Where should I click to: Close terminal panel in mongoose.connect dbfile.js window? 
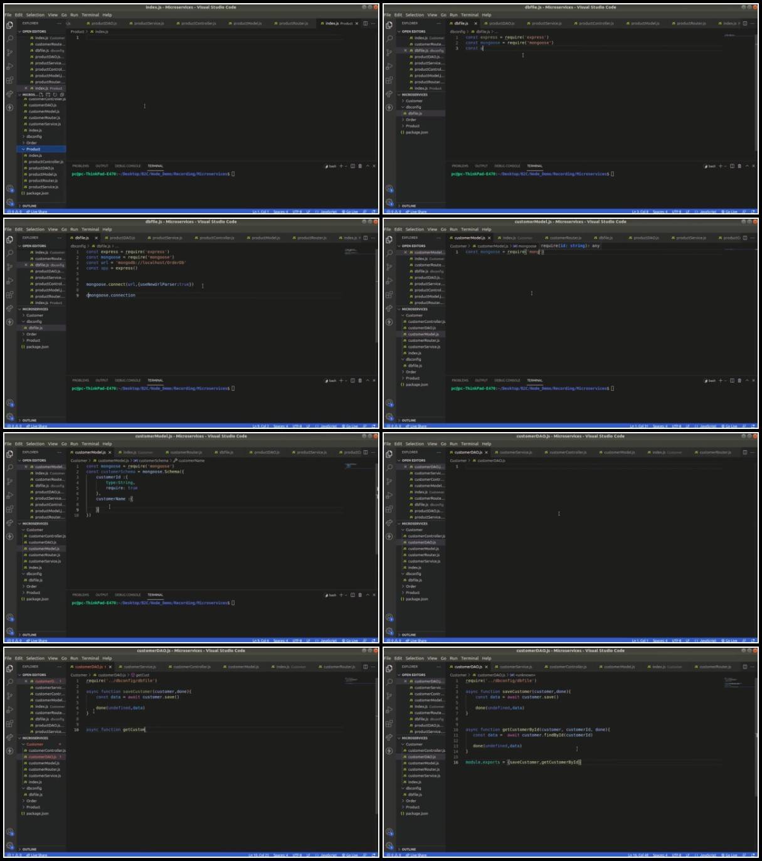(374, 381)
